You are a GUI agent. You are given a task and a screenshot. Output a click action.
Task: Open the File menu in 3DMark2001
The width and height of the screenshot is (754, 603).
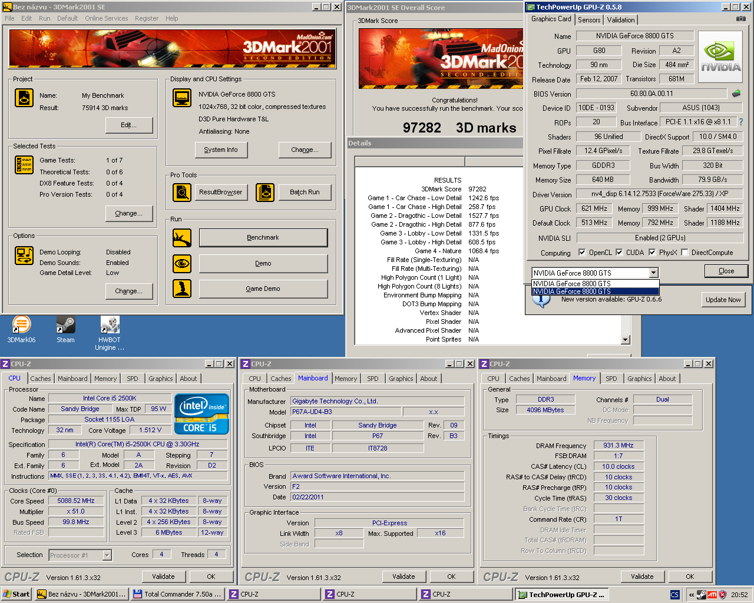pyautogui.click(x=9, y=18)
